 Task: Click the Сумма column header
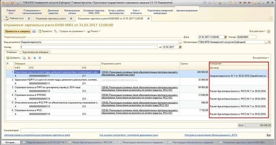194,64
